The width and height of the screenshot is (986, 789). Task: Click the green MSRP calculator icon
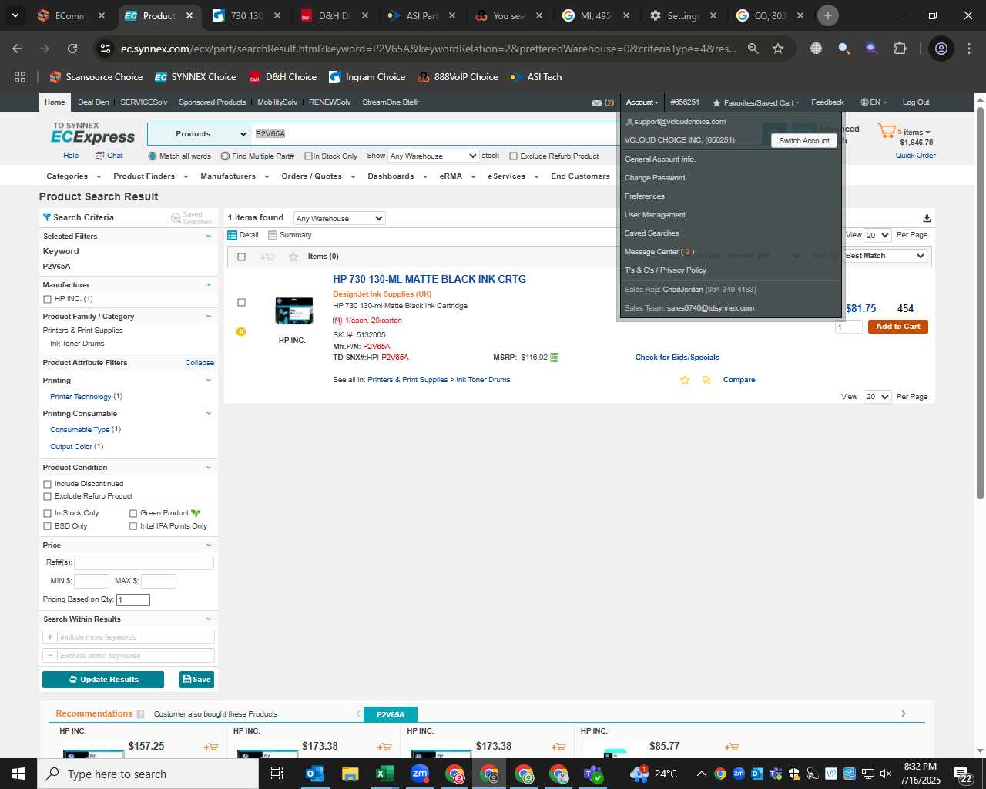555,358
